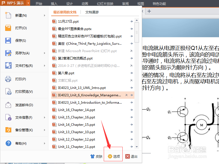219x164 pixels.
Task: Click the envelope icon beside 发送邮件(D)
Action: (8, 105)
